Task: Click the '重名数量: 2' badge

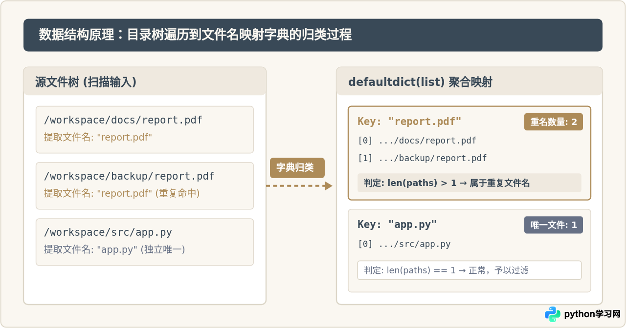Action: point(554,122)
